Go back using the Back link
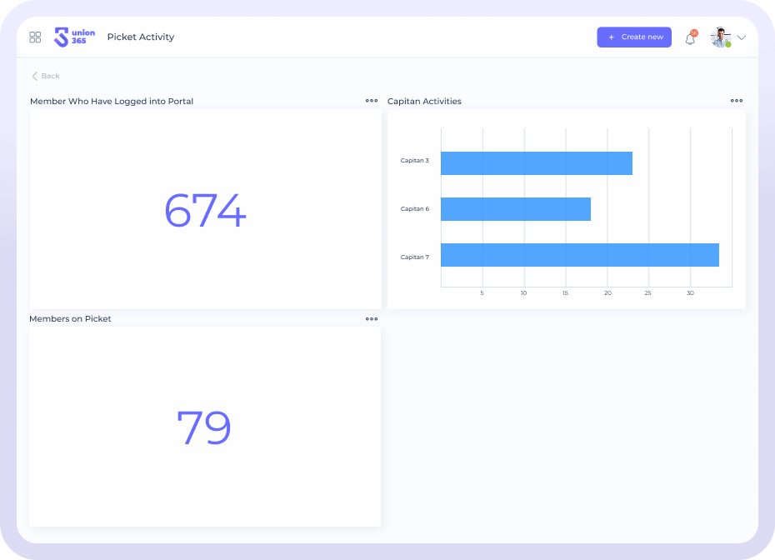 point(50,76)
